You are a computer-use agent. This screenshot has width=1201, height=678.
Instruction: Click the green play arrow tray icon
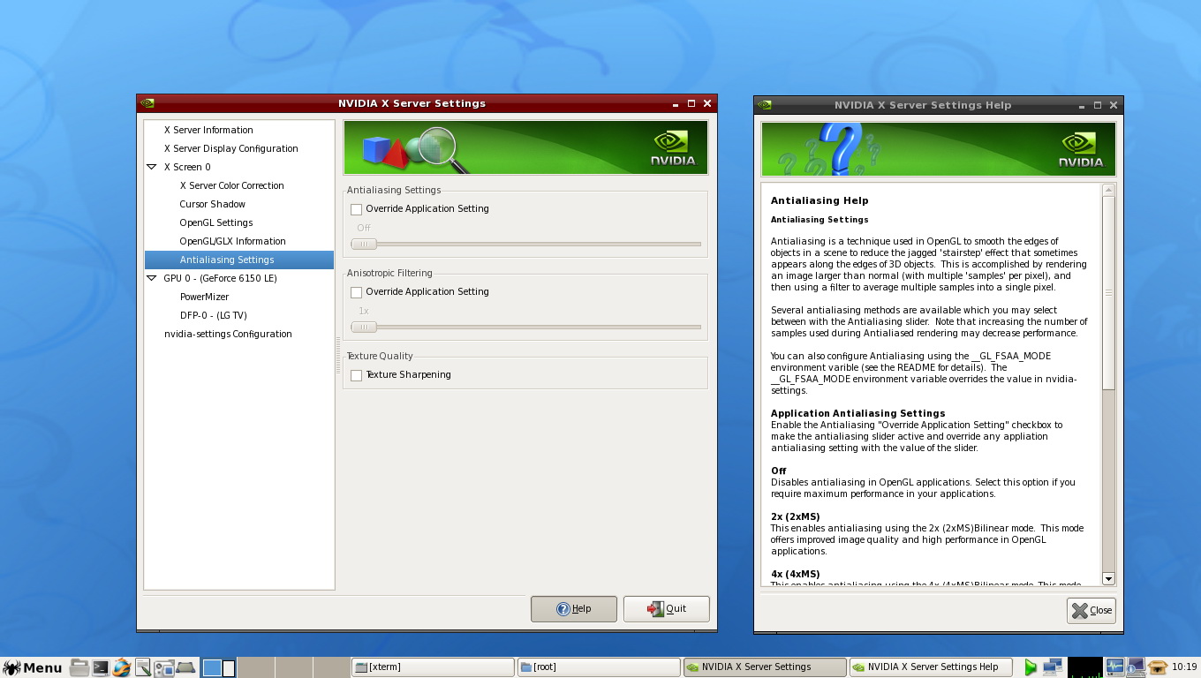(x=1031, y=667)
